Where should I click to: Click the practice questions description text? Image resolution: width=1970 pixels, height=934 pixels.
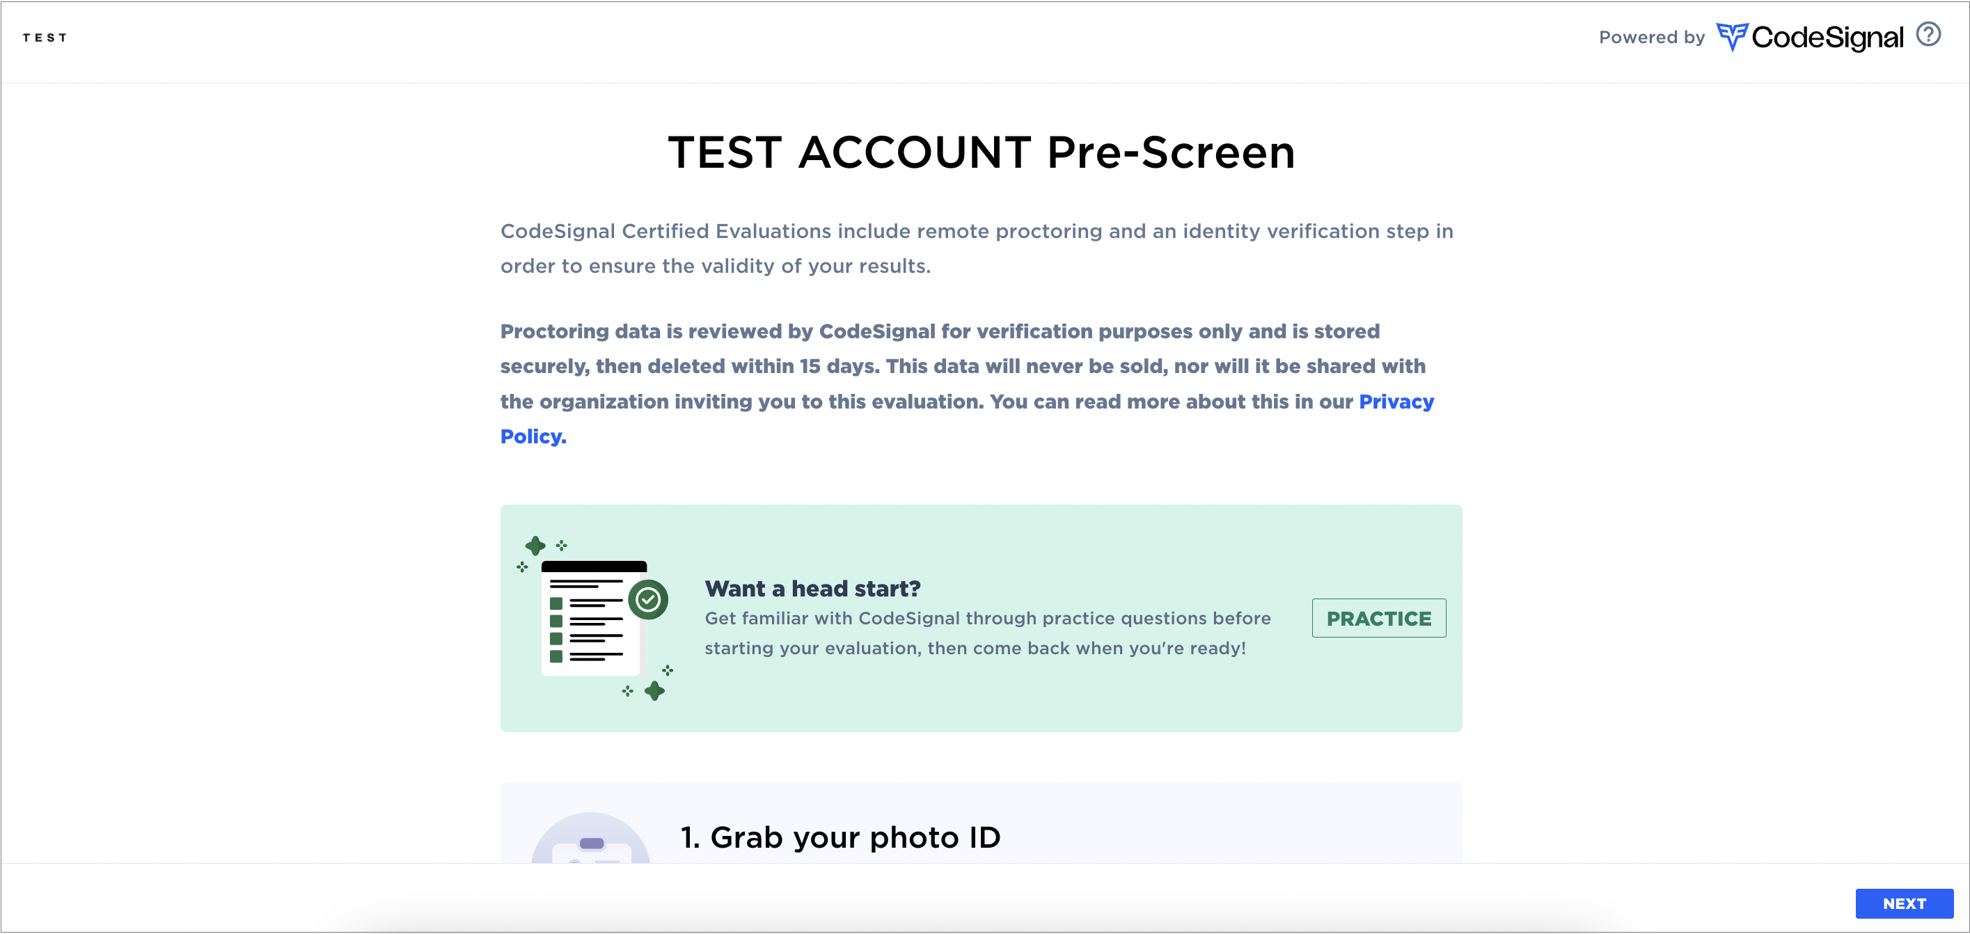point(987,633)
